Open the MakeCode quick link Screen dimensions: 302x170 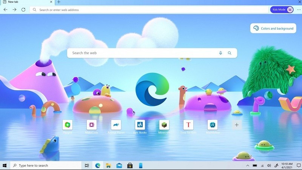(92, 127)
